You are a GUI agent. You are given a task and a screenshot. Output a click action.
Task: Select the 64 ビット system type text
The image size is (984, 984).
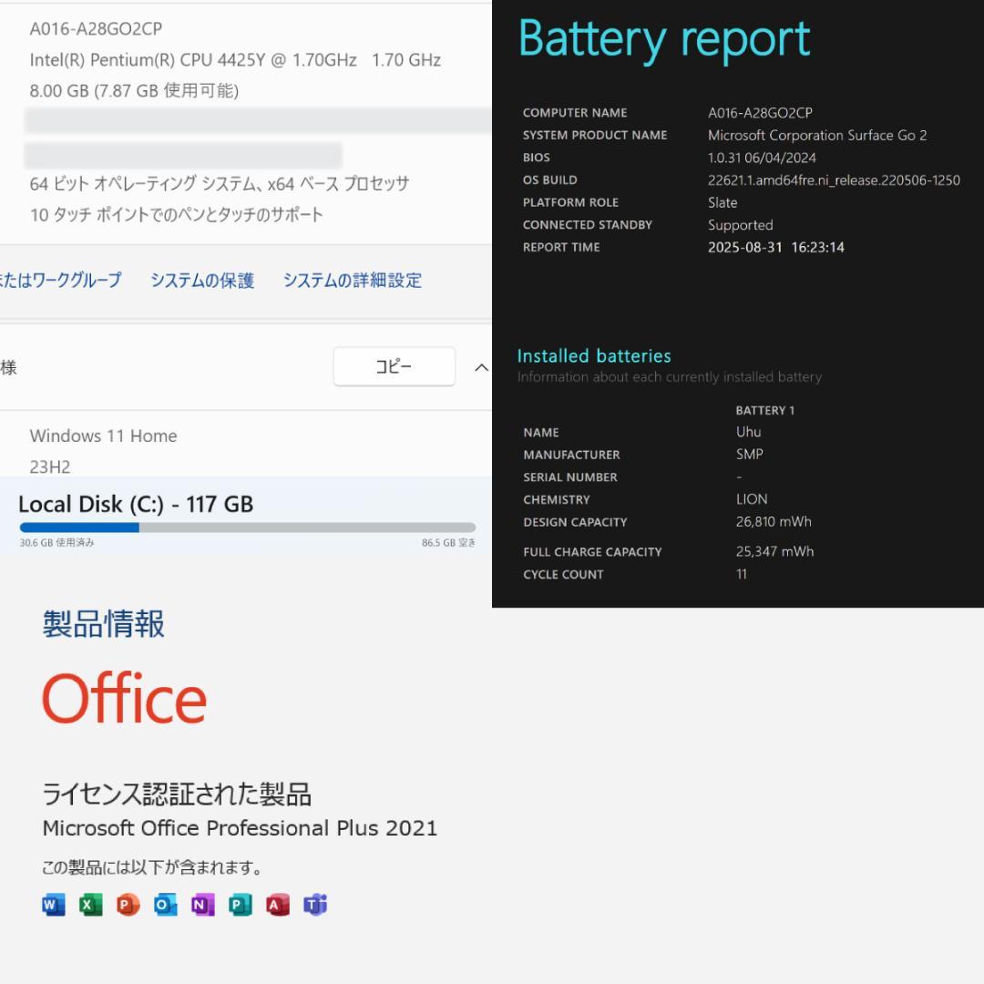(x=219, y=184)
